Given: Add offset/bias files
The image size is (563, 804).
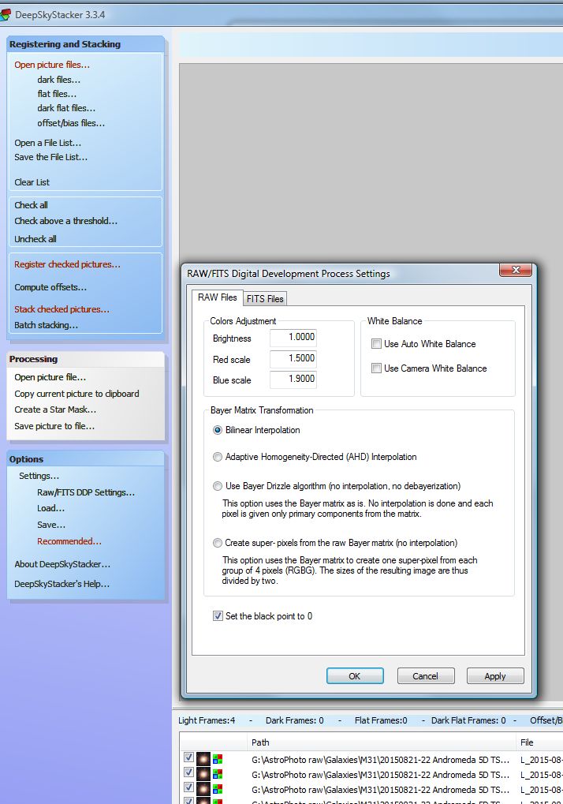Looking at the screenshot, I should [x=71, y=123].
